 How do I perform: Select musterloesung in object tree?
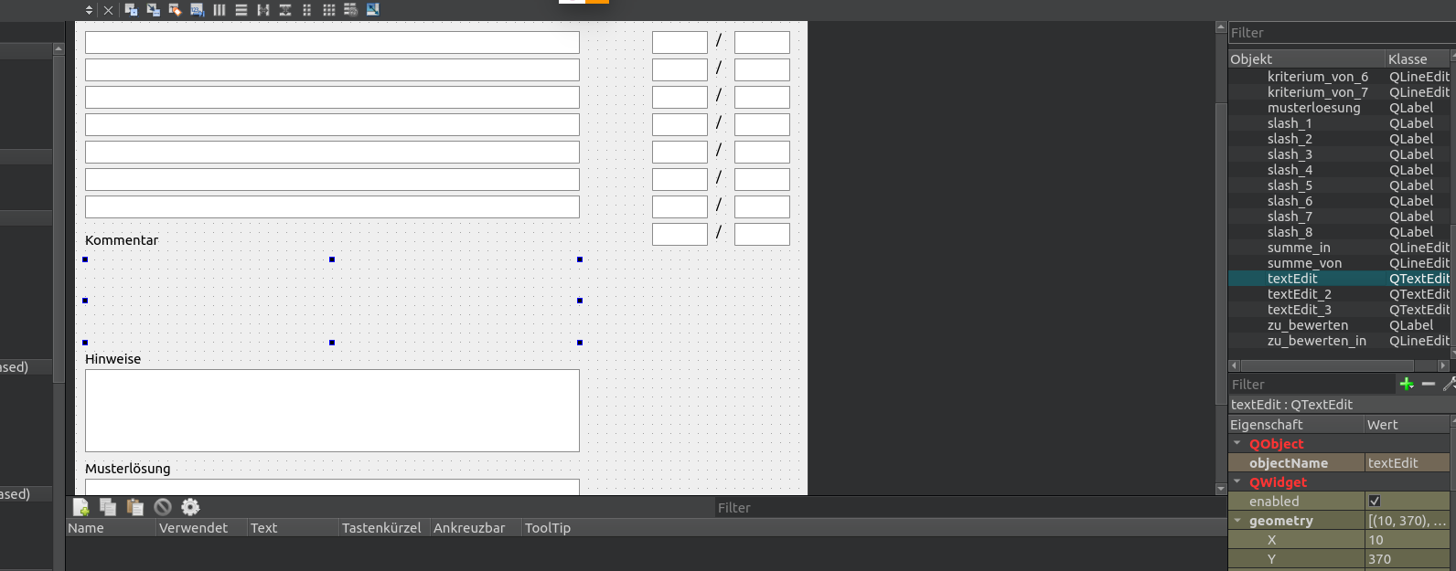click(1314, 108)
